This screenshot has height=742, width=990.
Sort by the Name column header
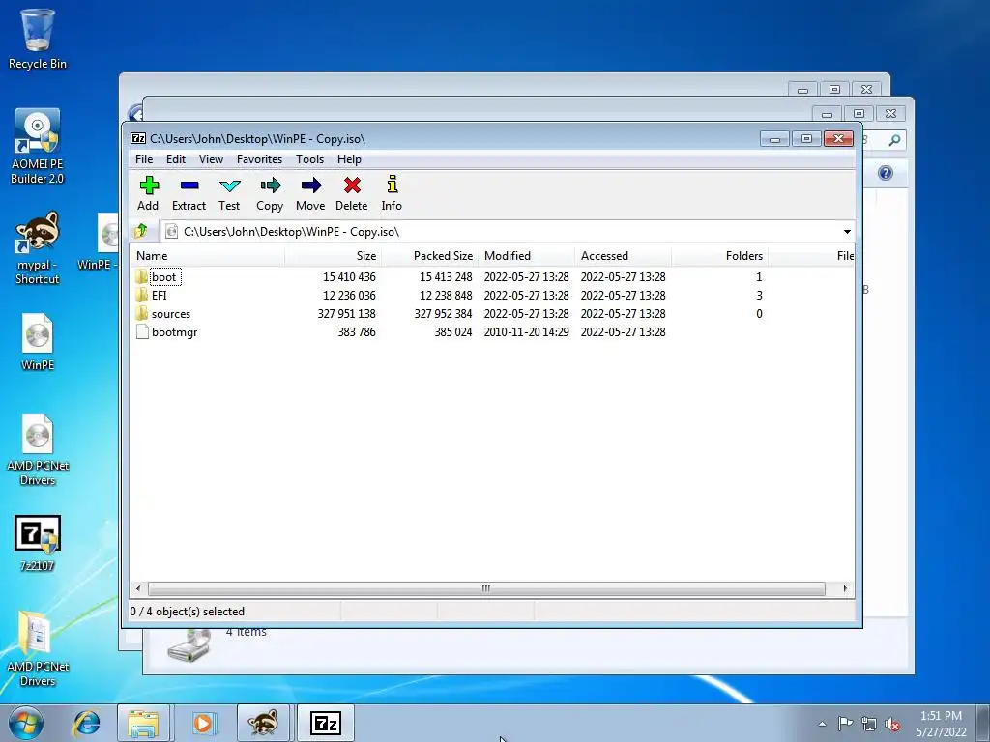[207, 256]
